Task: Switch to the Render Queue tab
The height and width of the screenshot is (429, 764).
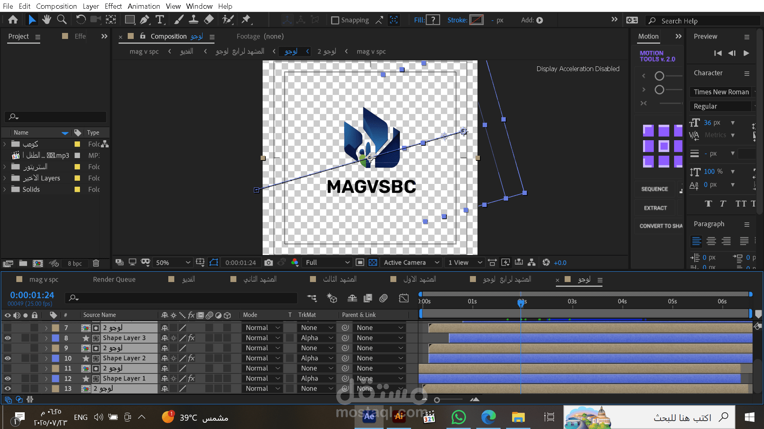Action: pyautogui.click(x=114, y=280)
